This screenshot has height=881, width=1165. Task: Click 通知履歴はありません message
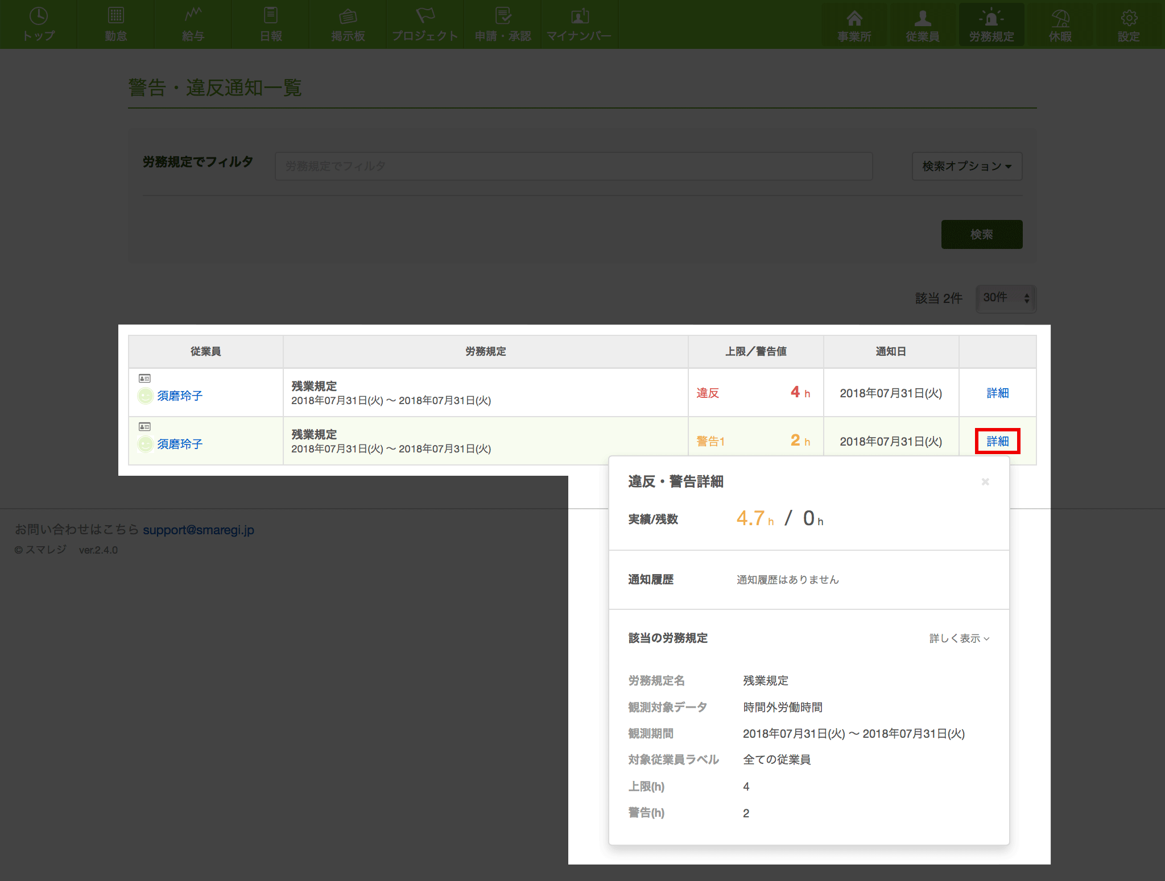[788, 580]
